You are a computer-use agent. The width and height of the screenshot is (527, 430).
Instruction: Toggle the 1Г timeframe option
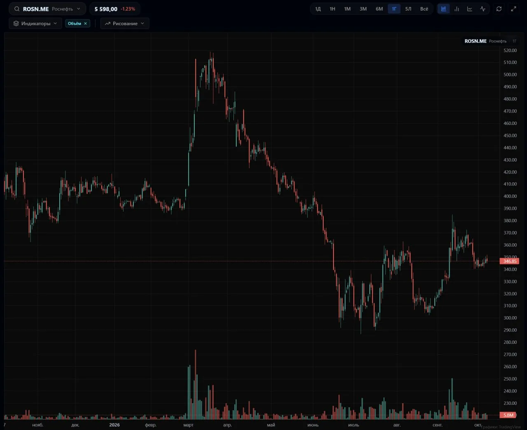click(x=394, y=9)
